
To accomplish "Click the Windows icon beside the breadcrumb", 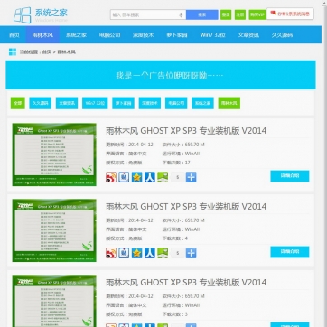I will click(13, 51).
